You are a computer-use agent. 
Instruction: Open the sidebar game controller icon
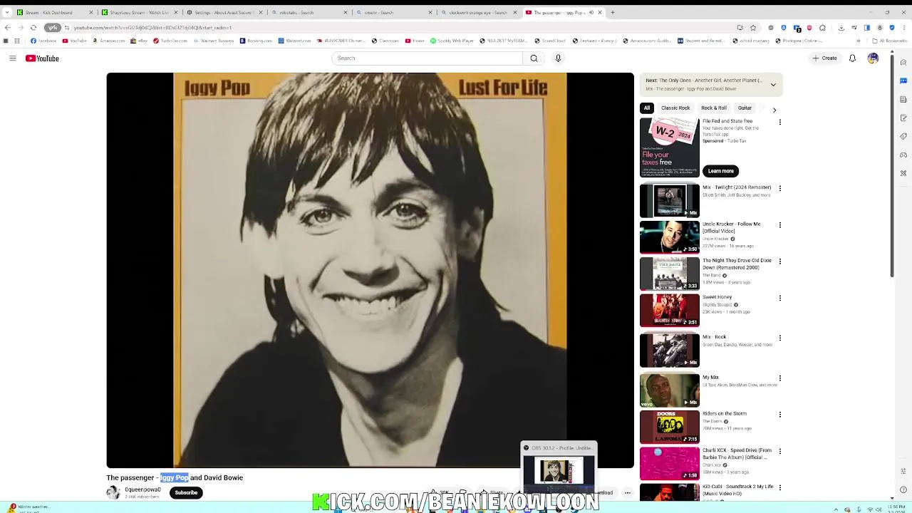tap(903, 155)
